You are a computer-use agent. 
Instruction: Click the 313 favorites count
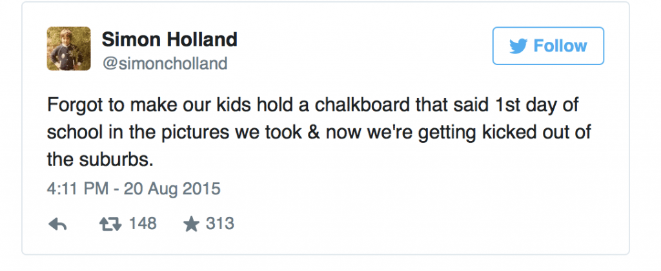[219, 223]
